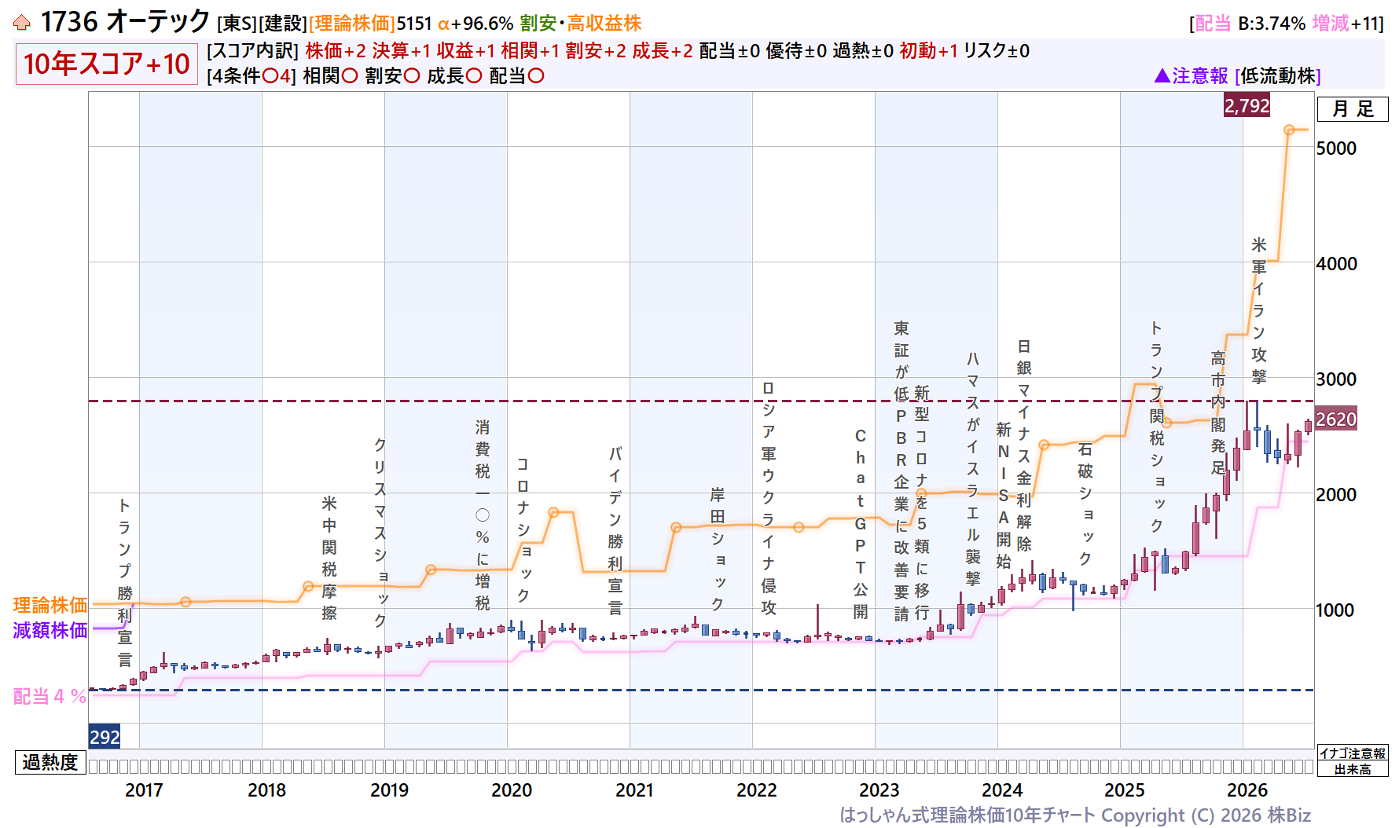Click the 消費税一〇%に増税 event label
Viewport: 1399px width, 828px height.
pos(483,515)
